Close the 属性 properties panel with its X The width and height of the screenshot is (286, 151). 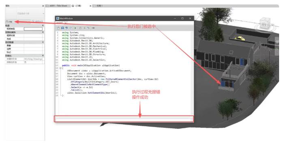(x=43, y=6)
